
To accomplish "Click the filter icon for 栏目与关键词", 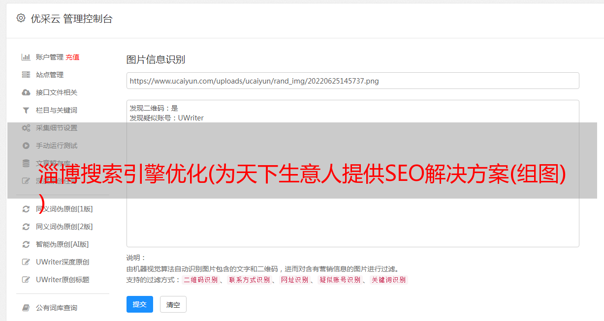I will (26, 110).
